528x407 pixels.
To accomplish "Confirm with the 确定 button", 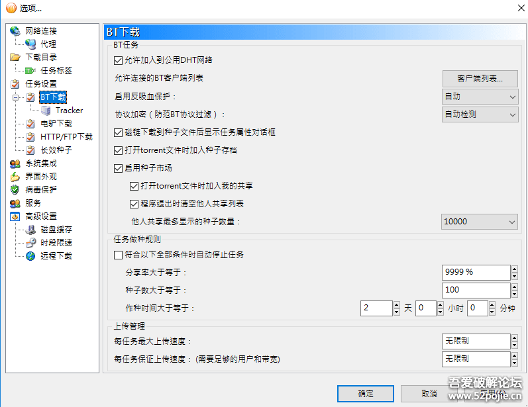I will [365, 394].
